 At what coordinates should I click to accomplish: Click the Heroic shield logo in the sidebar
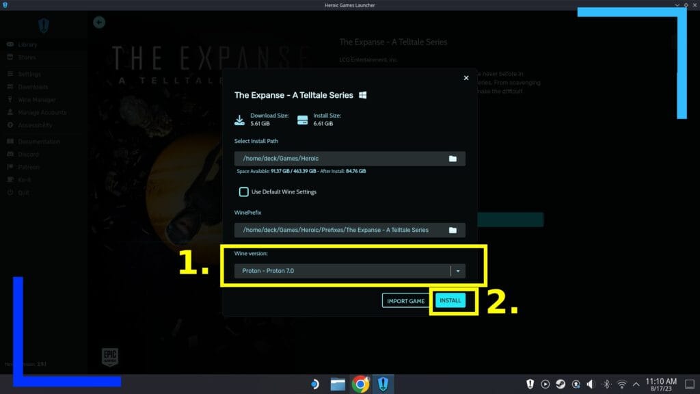(43, 26)
